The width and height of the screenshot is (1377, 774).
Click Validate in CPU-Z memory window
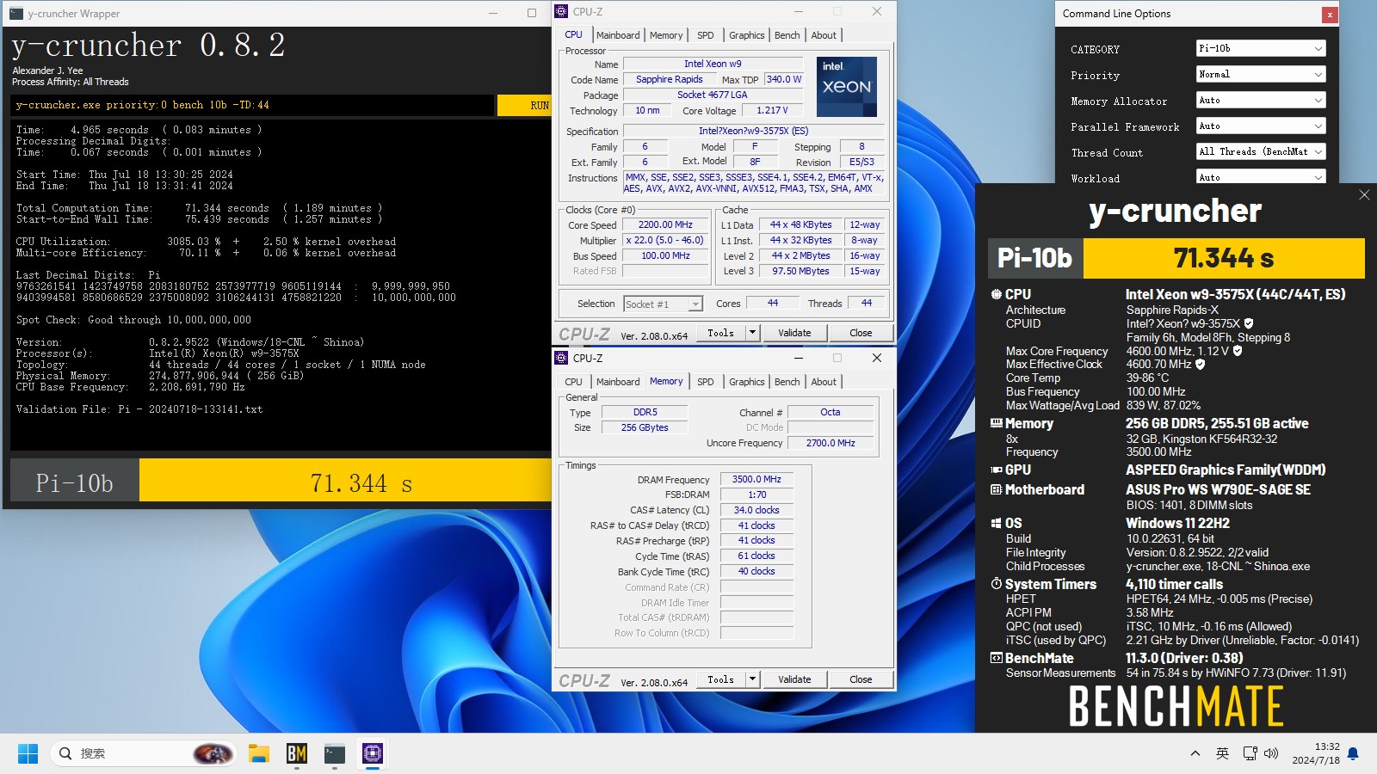(x=794, y=679)
